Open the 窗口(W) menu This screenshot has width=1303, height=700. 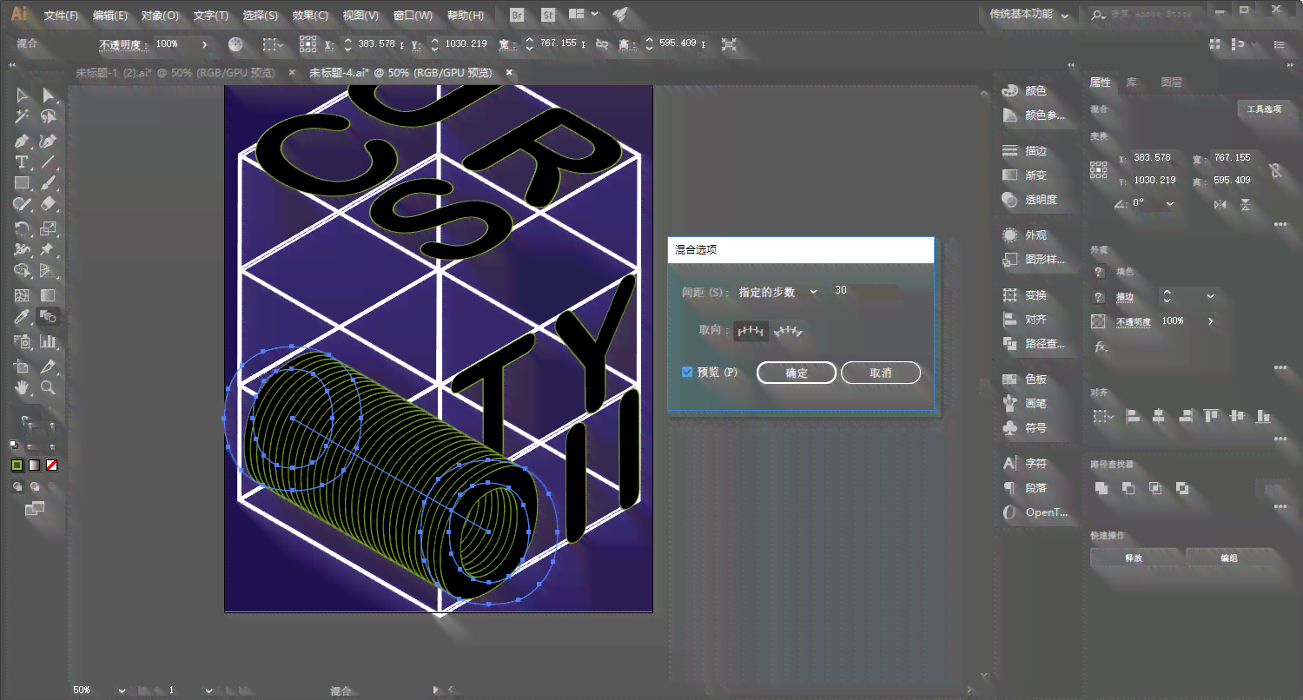click(413, 15)
